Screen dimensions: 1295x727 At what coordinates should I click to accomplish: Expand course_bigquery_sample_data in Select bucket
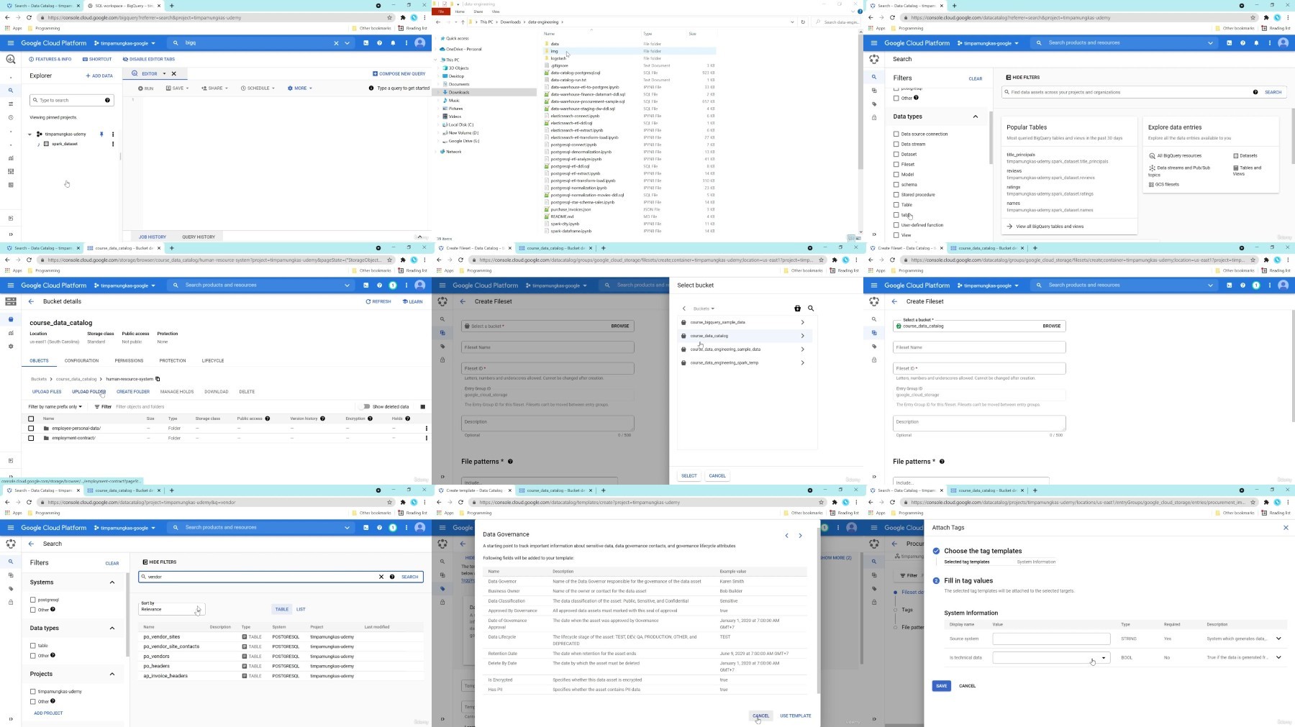click(803, 322)
